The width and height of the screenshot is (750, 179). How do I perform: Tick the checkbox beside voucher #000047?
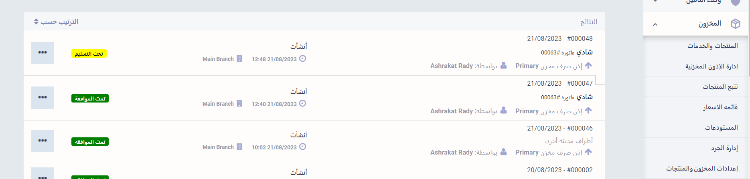(600, 80)
